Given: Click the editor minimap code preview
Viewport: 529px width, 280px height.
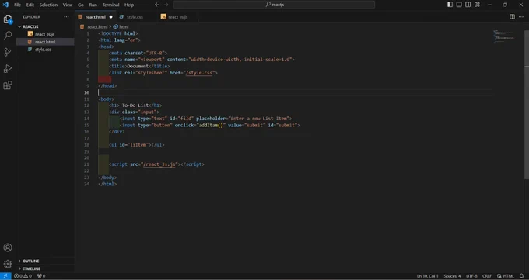Looking at the screenshot, I should click(x=504, y=36).
